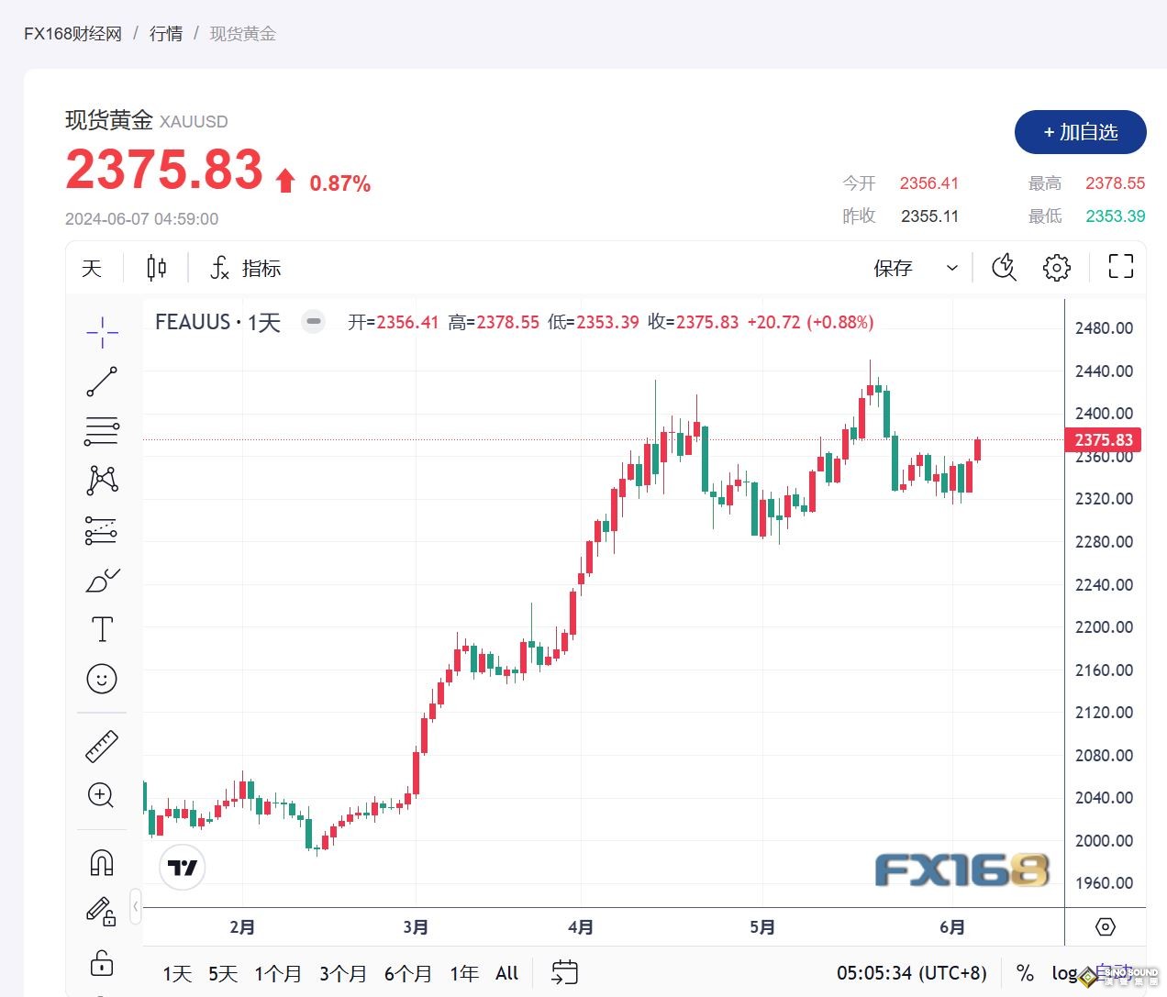
Task: Open the go-to-date calendar picker
Action: coord(563,972)
